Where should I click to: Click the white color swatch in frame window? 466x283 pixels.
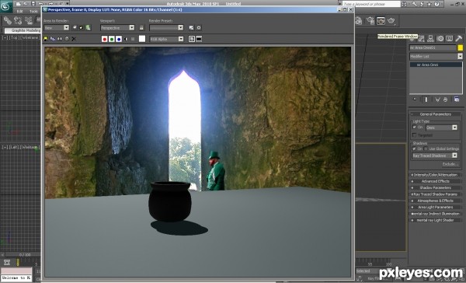click(x=142, y=39)
